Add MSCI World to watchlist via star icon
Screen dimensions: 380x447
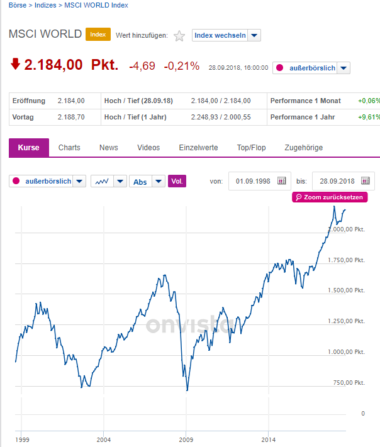179,36
